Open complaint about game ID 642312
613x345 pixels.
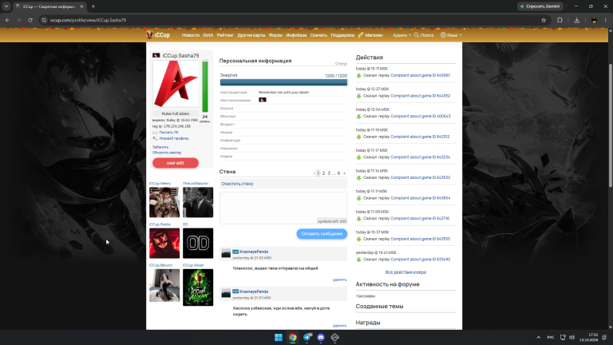point(421,137)
